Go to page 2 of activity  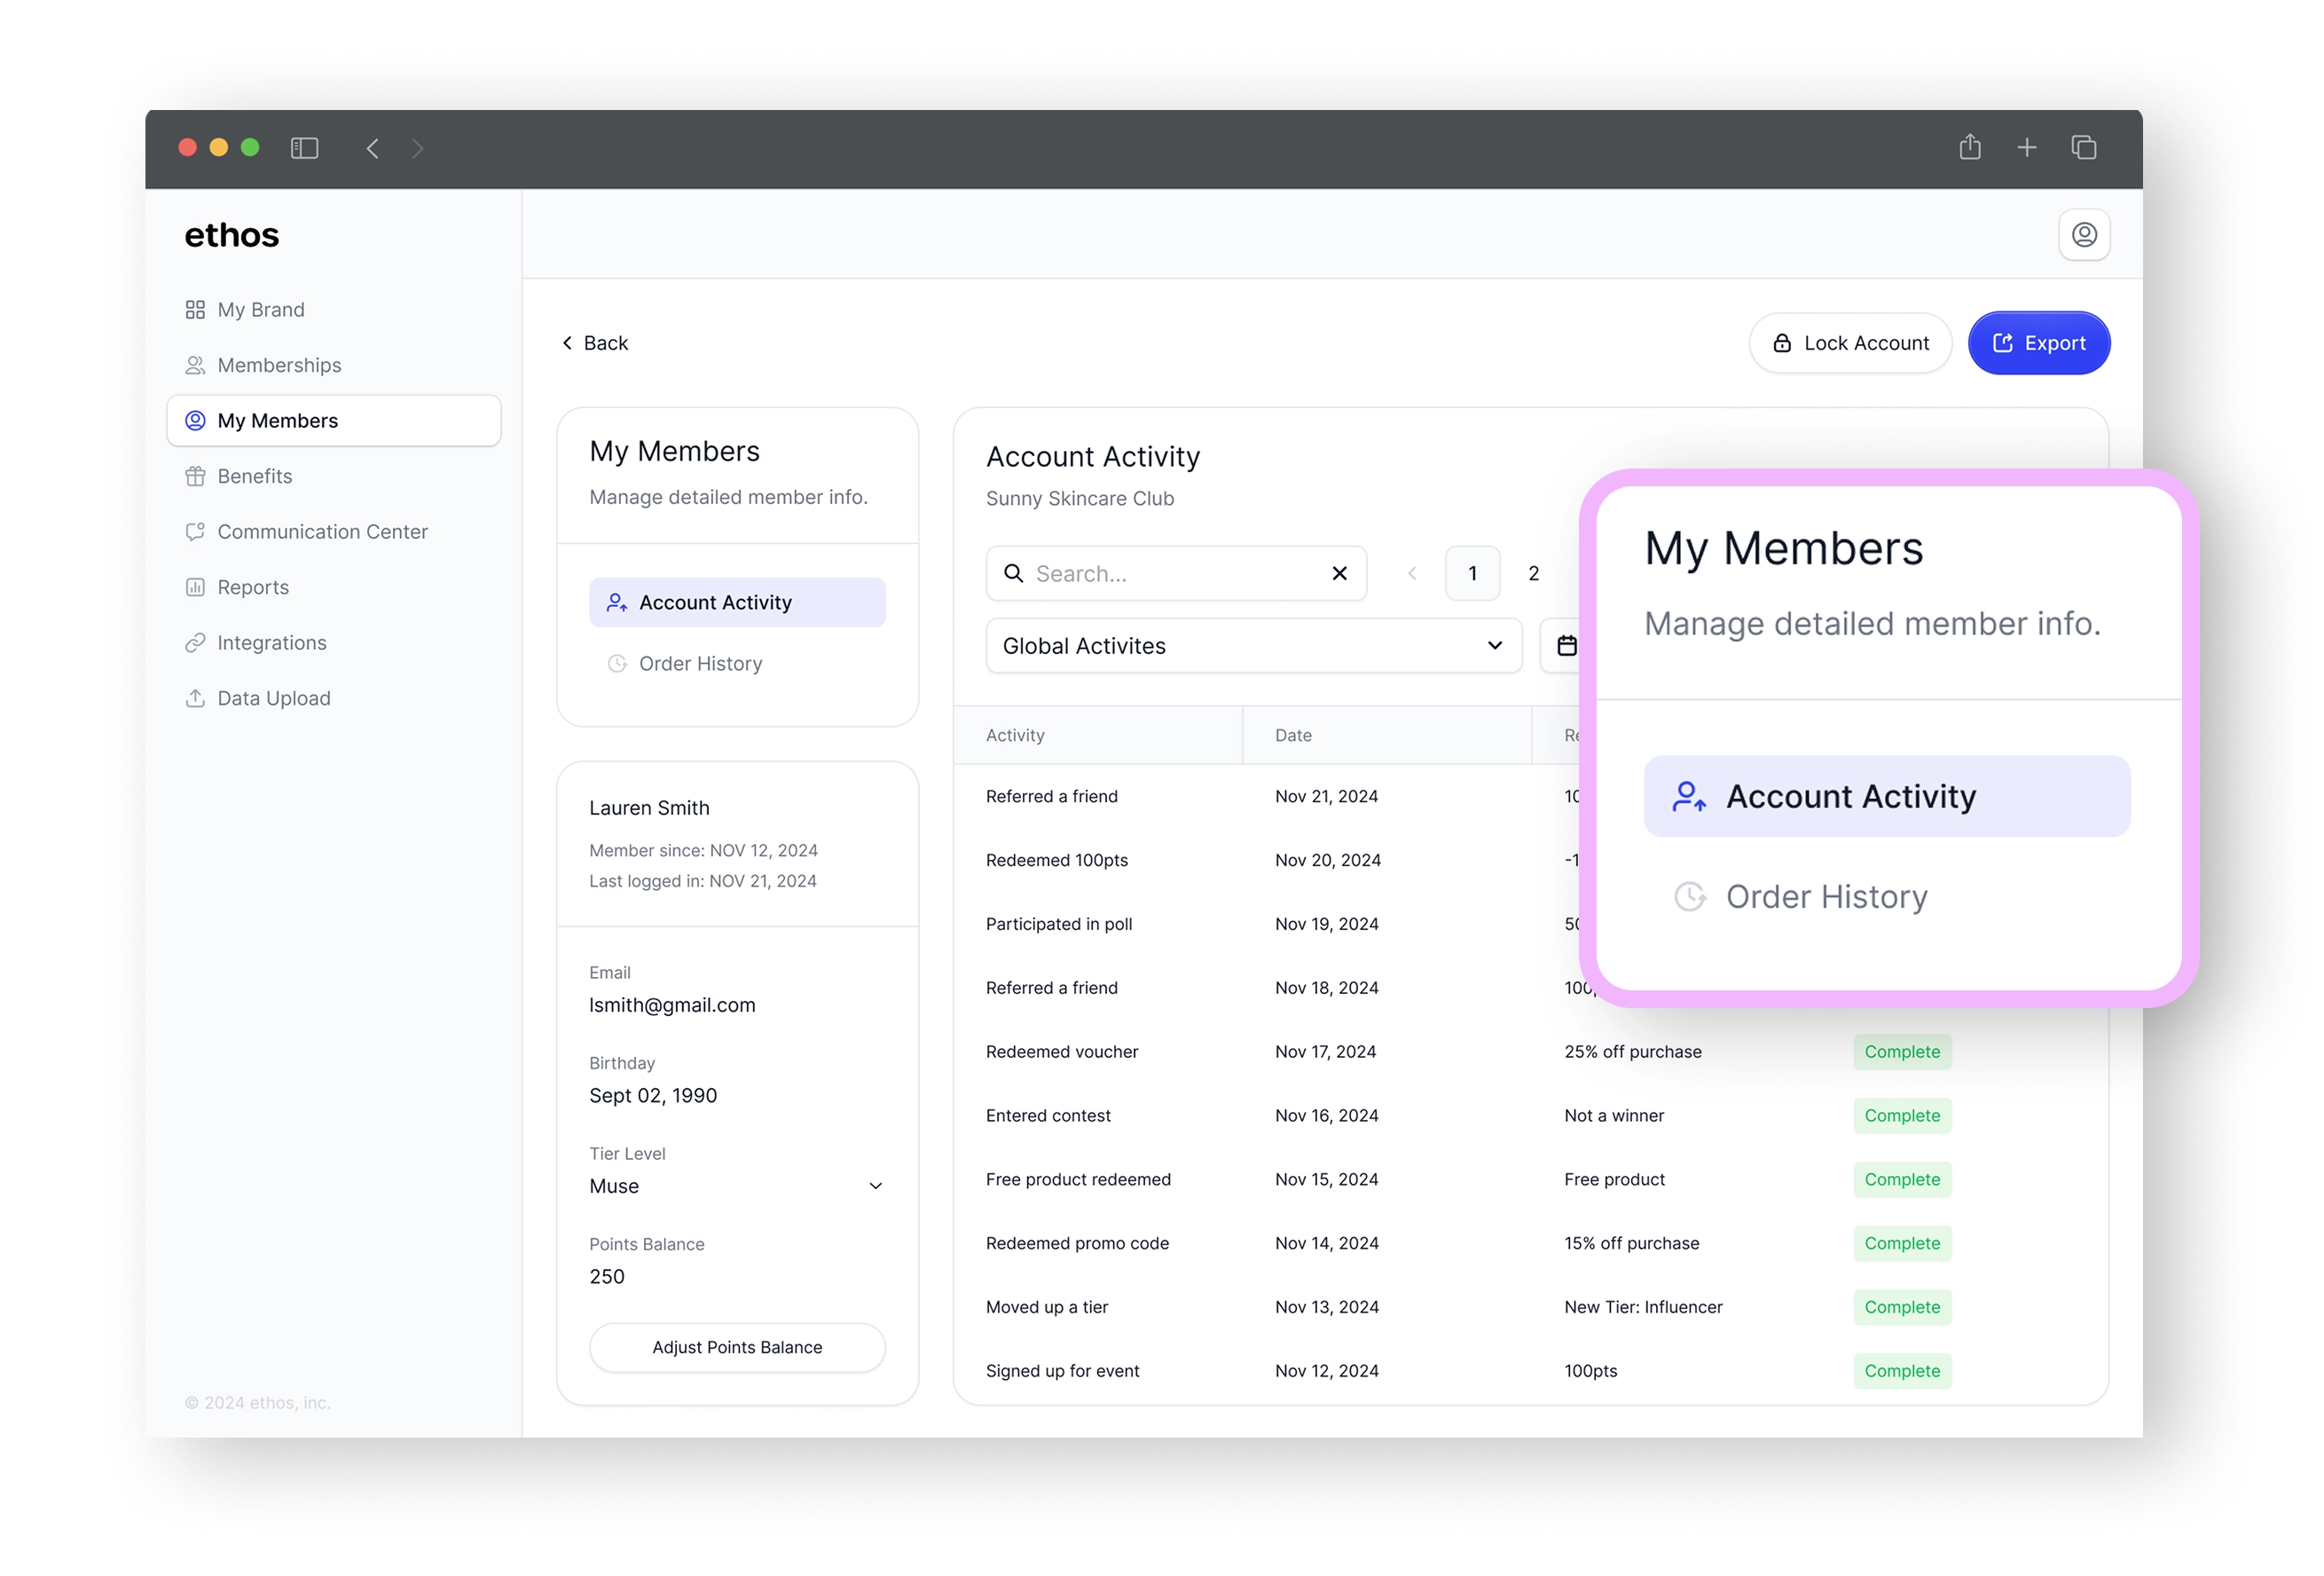(1533, 573)
